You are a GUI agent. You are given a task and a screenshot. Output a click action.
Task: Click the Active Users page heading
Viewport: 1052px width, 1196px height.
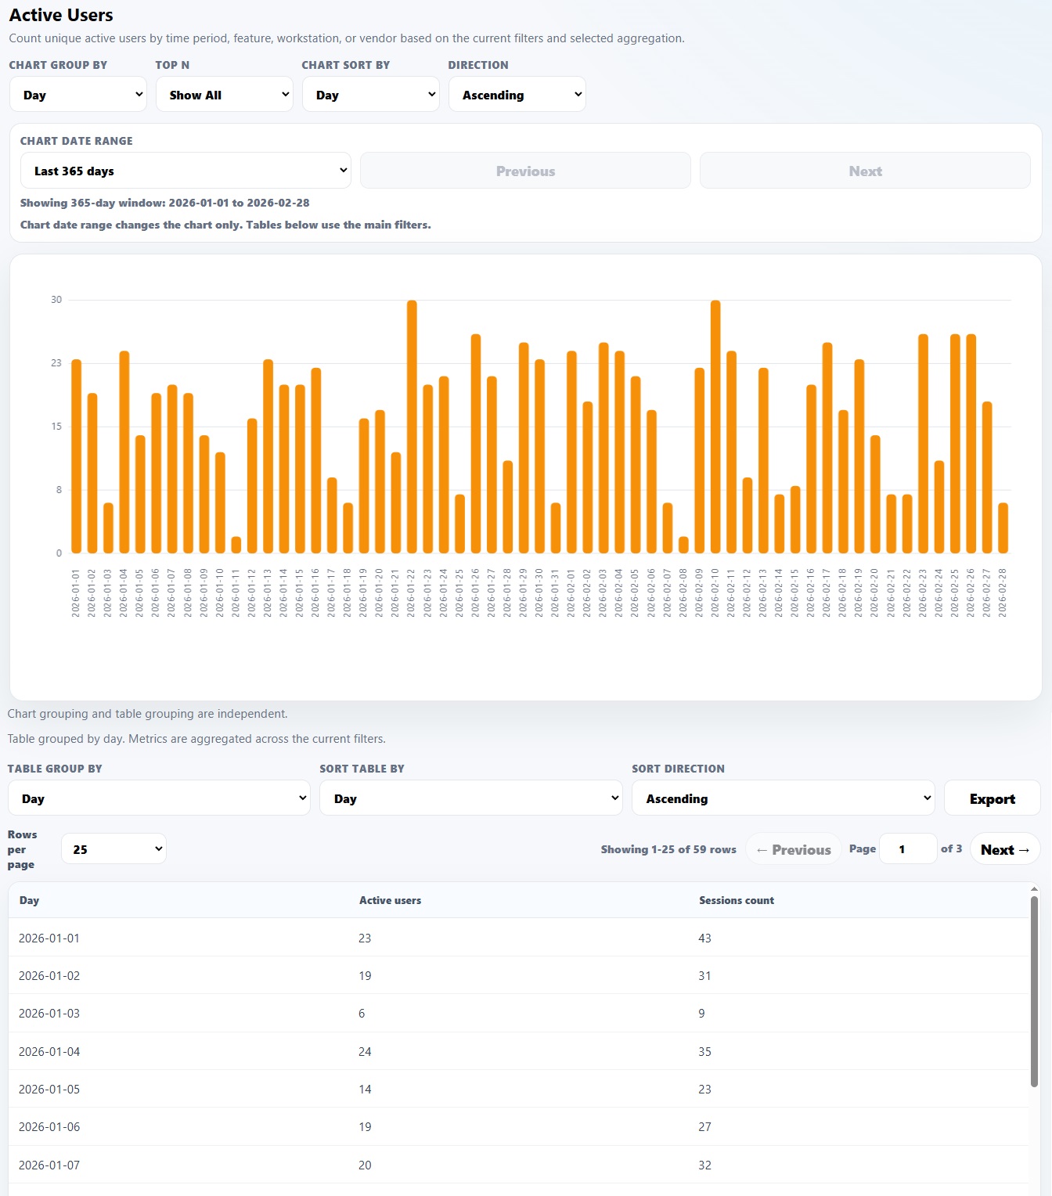pos(61,15)
